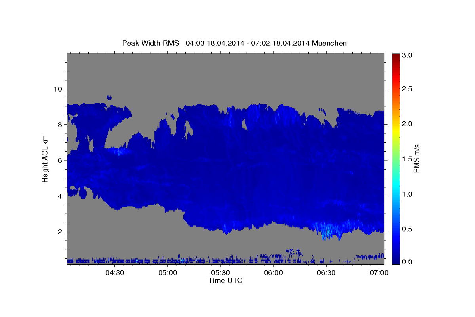Click the yellow region of the colorbar

(x=396, y=131)
